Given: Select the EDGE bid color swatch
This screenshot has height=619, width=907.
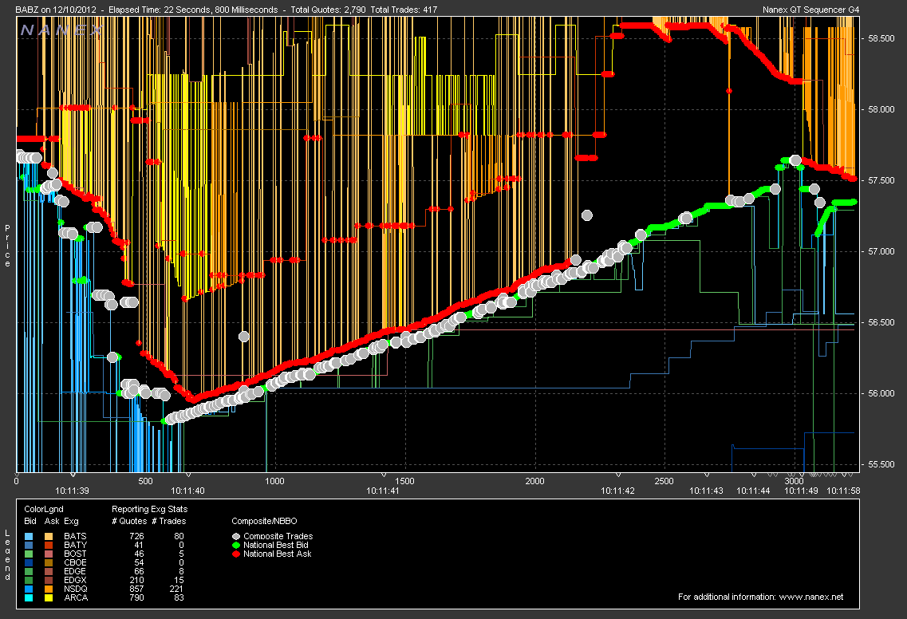Looking at the screenshot, I should coord(29,571).
